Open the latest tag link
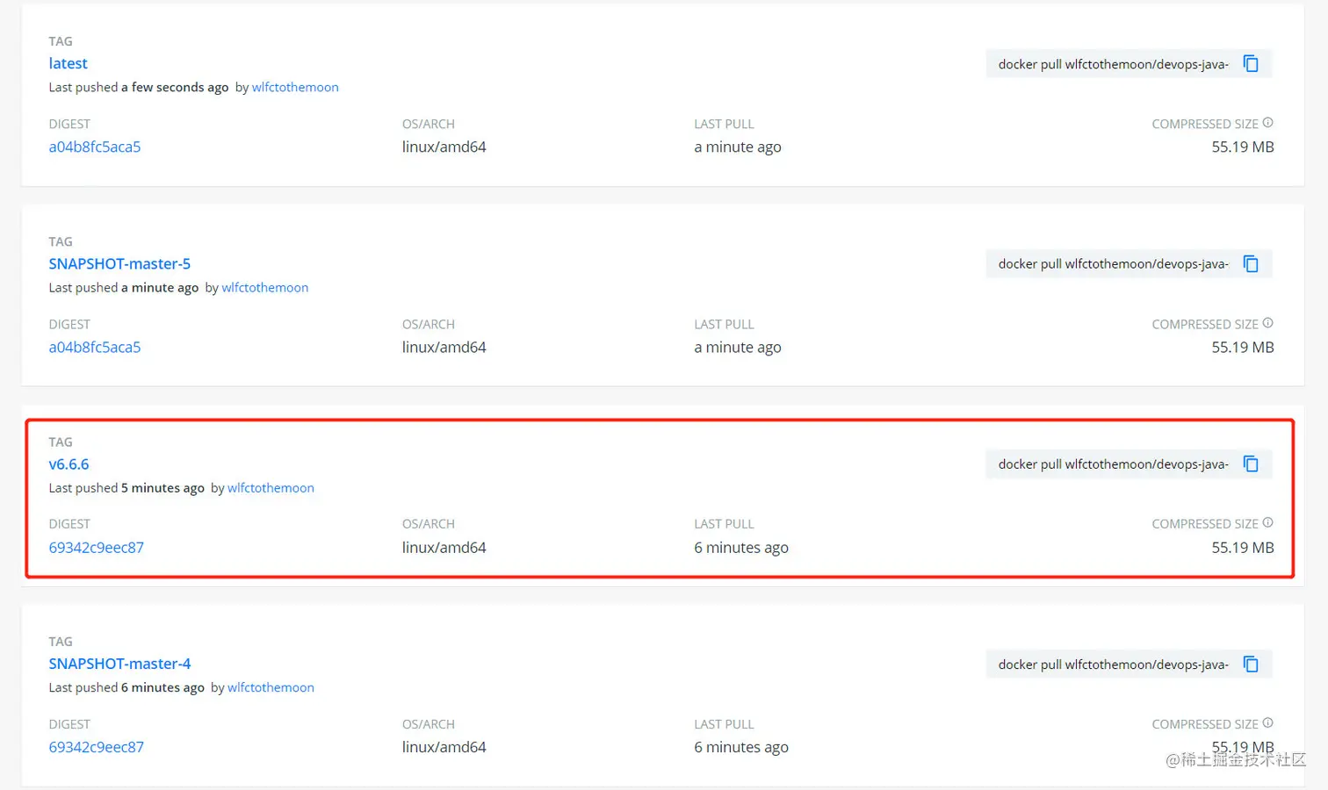1328x790 pixels. point(68,63)
